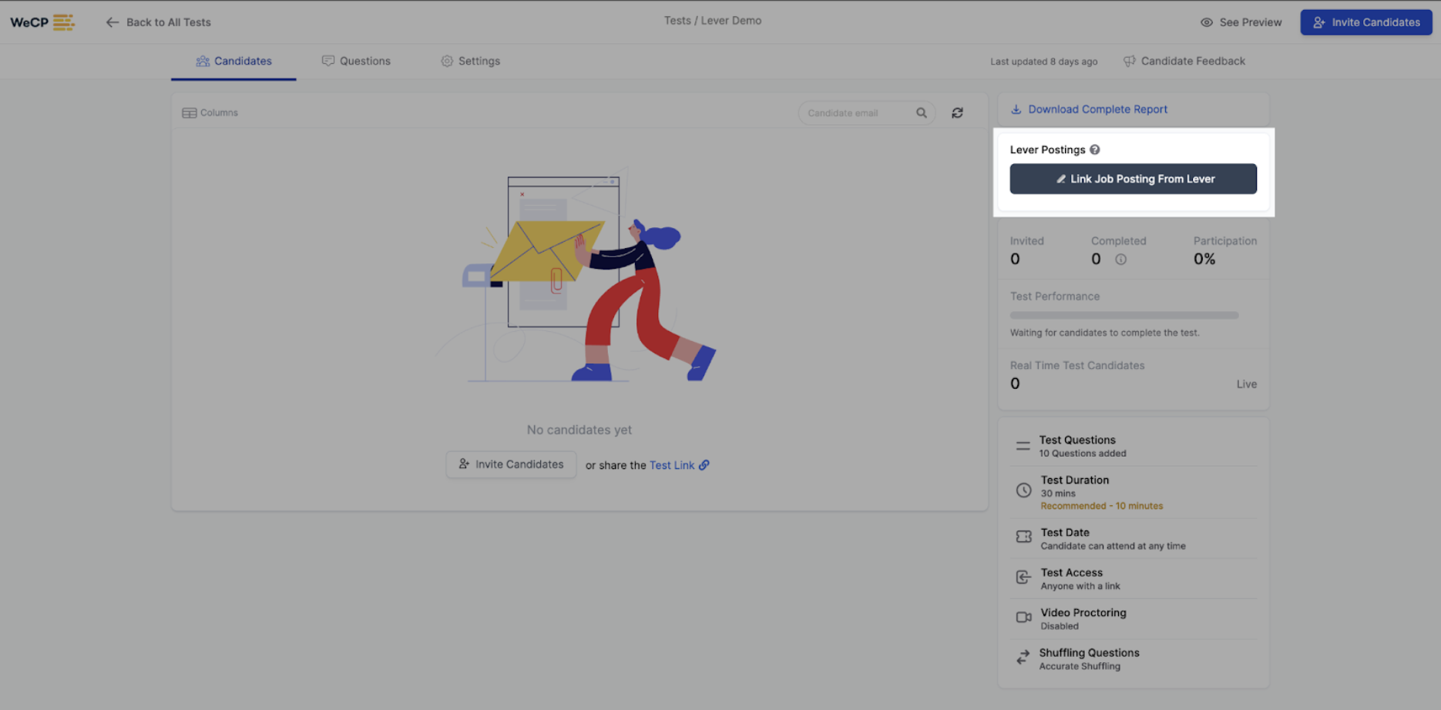Click the search magnifier icon
The image size is (1441, 710).
922,113
